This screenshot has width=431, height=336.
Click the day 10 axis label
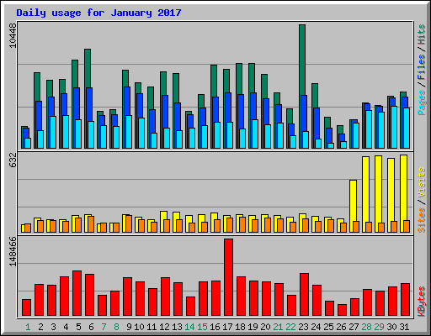point(139,327)
